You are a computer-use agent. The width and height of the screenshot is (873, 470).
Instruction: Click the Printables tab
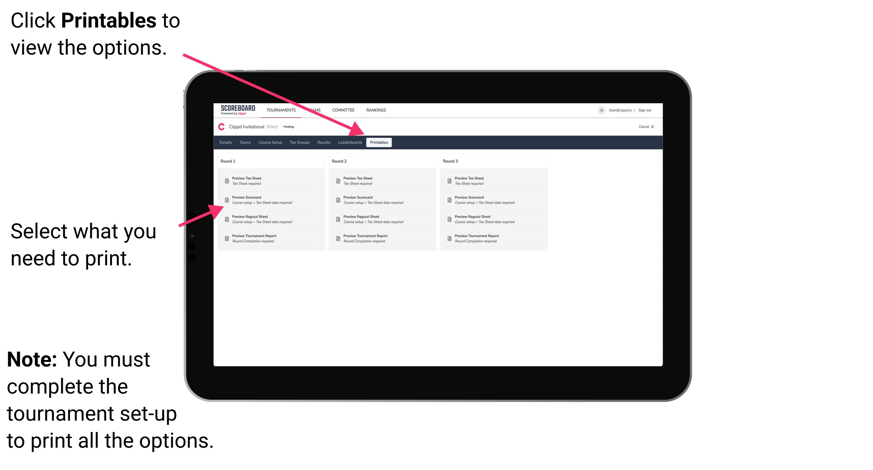pos(379,142)
